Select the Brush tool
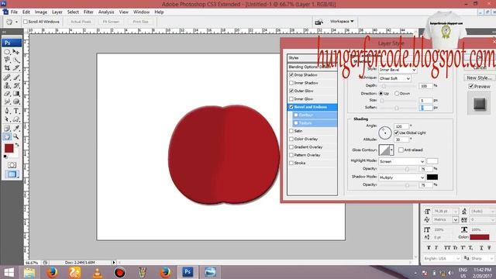This screenshot has height=279, width=496. [16, 77]
